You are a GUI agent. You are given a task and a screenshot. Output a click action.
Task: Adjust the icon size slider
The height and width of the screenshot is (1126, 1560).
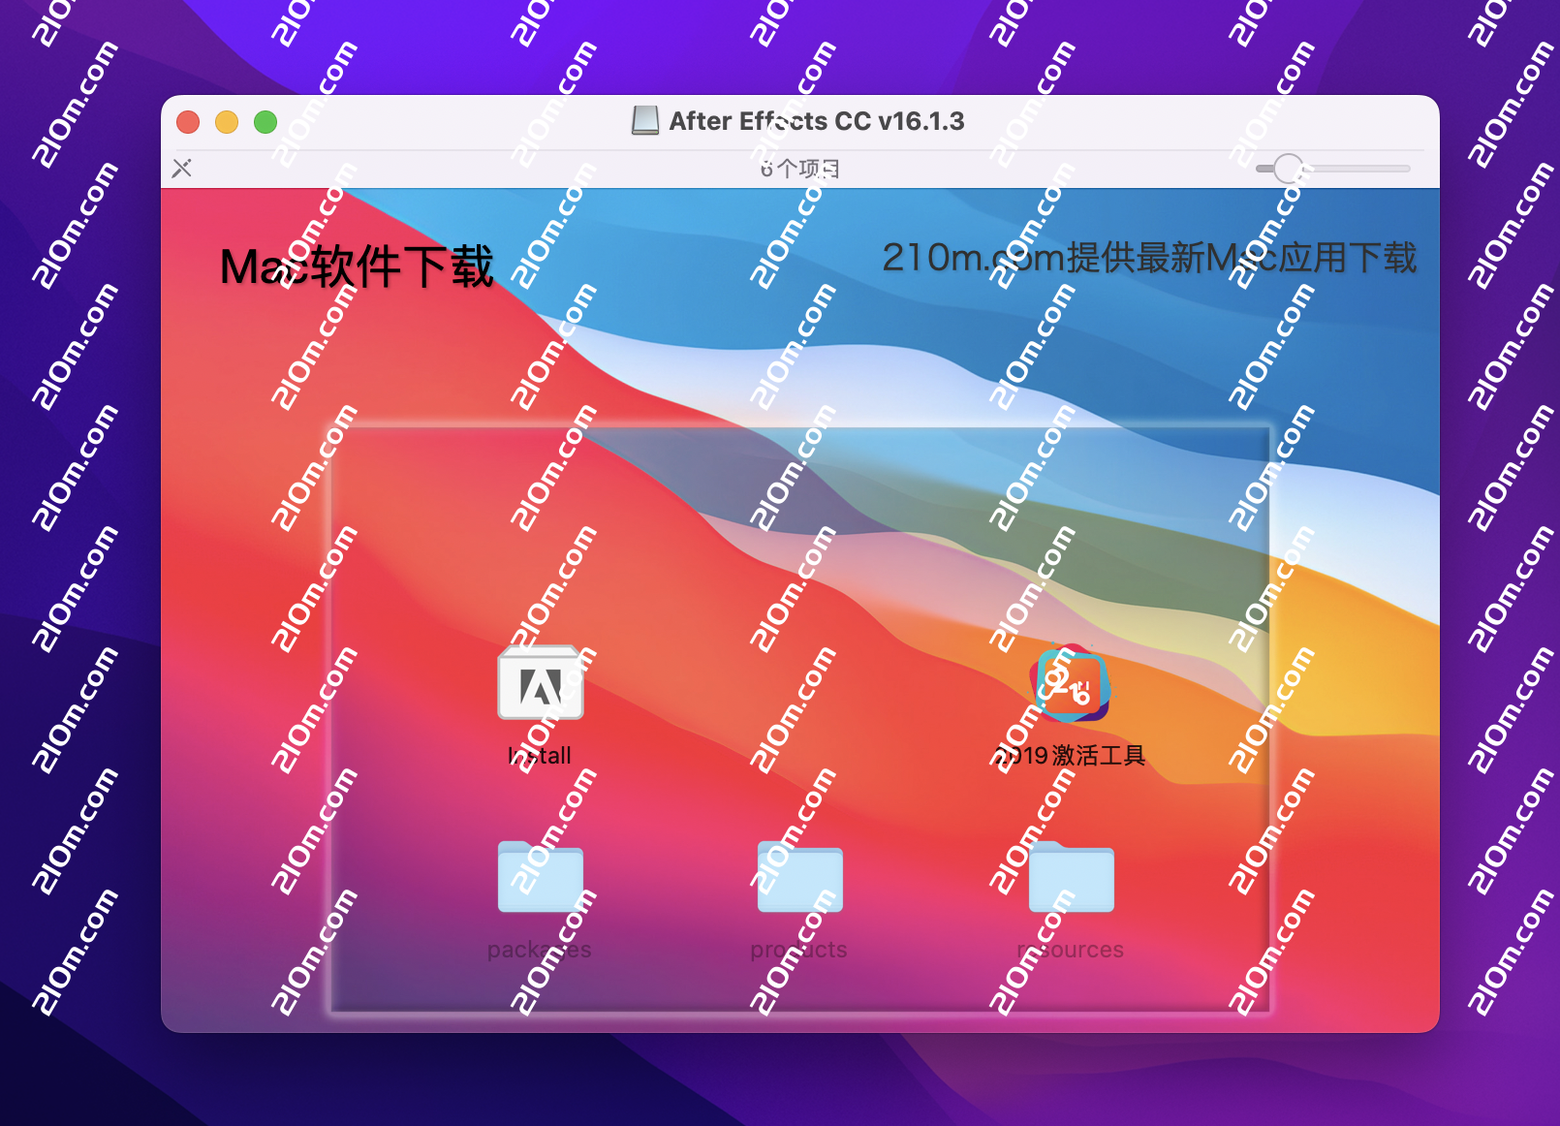tap(1288, 169)
